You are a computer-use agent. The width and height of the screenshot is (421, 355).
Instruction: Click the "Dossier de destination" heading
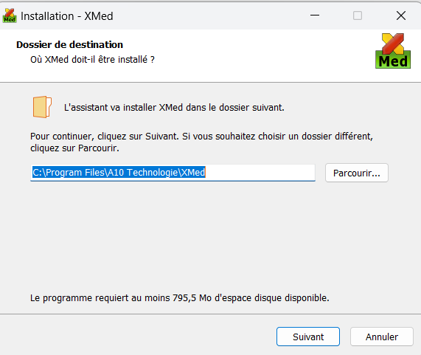coord(69,44)
